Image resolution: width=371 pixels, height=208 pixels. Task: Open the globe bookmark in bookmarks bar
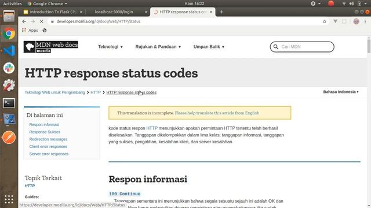(45, 31)
